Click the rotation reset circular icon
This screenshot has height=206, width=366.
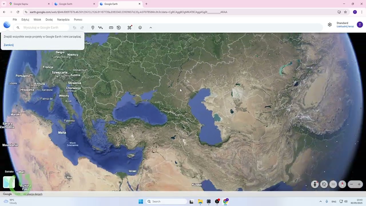click(324, 184)
